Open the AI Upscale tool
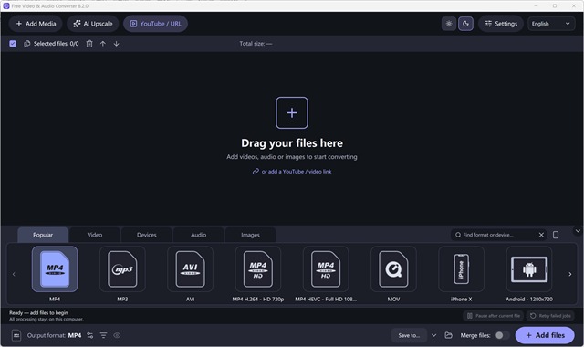The image size is (584, 347). [93, 24]
